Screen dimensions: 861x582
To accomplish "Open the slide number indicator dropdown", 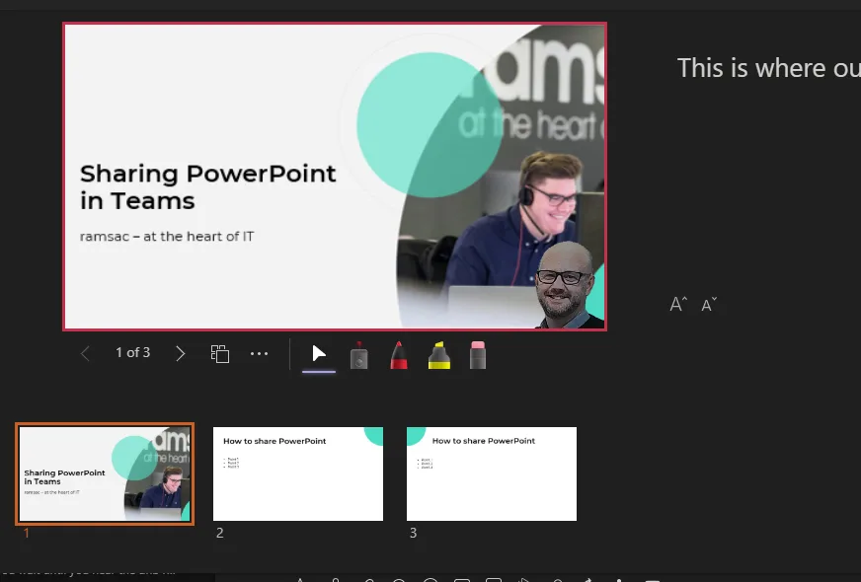I will coord(132,352).
